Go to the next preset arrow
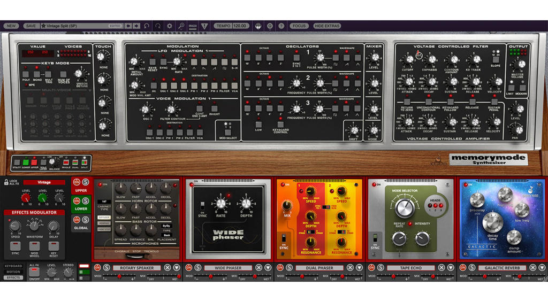This screenshot has height=302, width=548. [x=136, y=26]
